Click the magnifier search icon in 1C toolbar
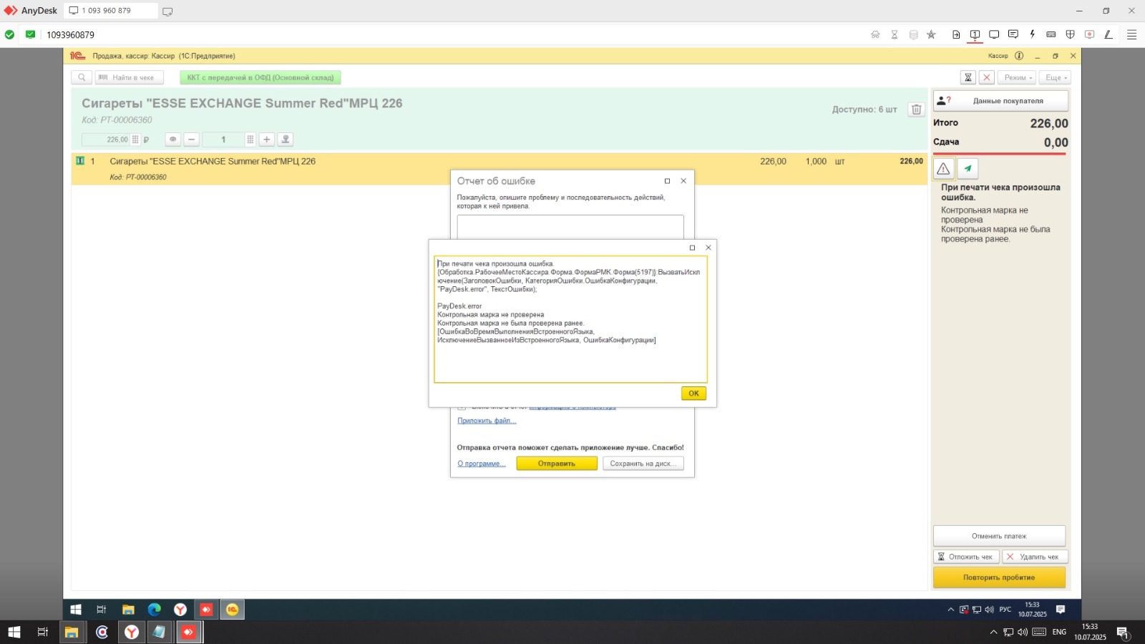The image size is (1145, 644). coord(82,77)
